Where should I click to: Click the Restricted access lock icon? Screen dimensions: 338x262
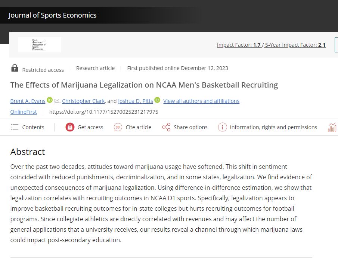click(x=15, y=68)
